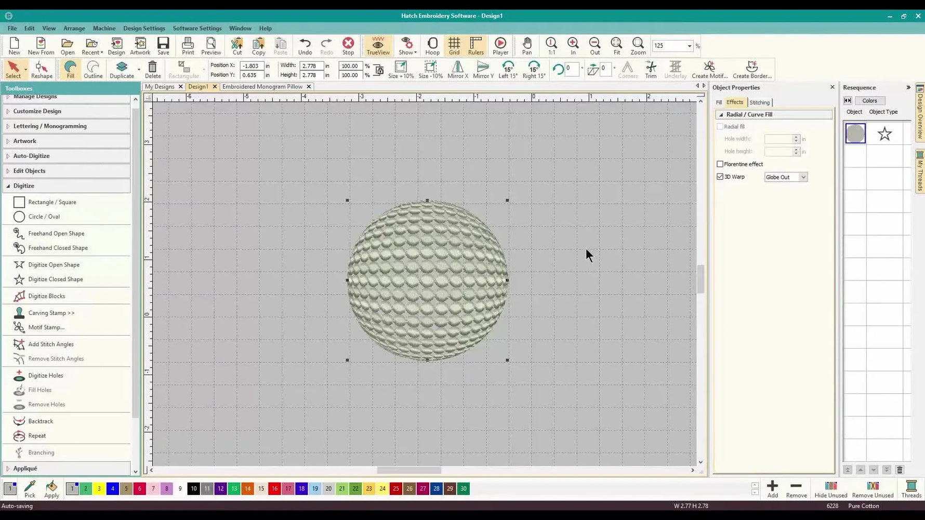
Task: Open the zoom percentage dropdown
Action: [689, 46]
